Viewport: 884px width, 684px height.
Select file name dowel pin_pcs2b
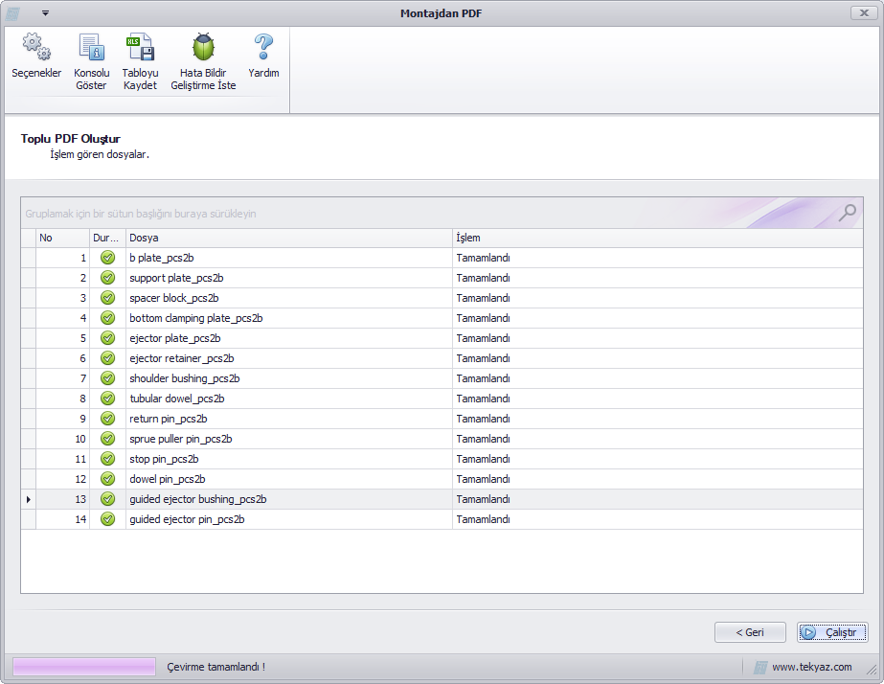tap(168, 479)
